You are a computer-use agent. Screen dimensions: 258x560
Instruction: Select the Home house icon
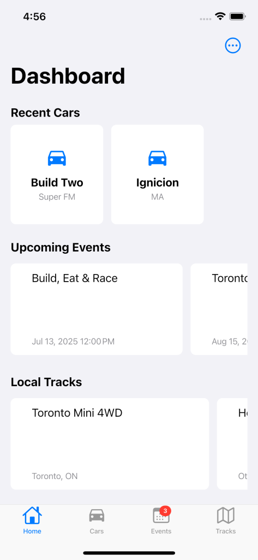[x=32, y=515]
